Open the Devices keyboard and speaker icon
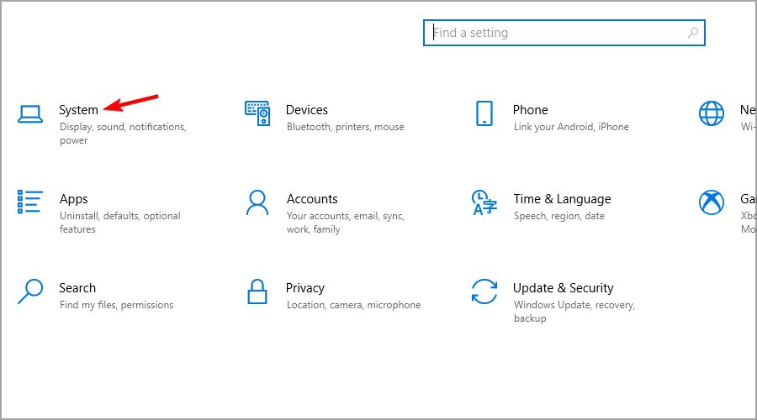Viewport: 757px width, 420px height. (x=257, y=113)
